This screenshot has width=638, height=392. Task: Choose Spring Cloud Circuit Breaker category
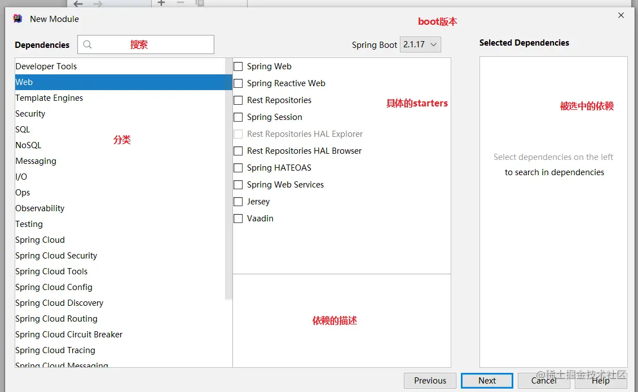pyautogui.click(x=120, y=335)
